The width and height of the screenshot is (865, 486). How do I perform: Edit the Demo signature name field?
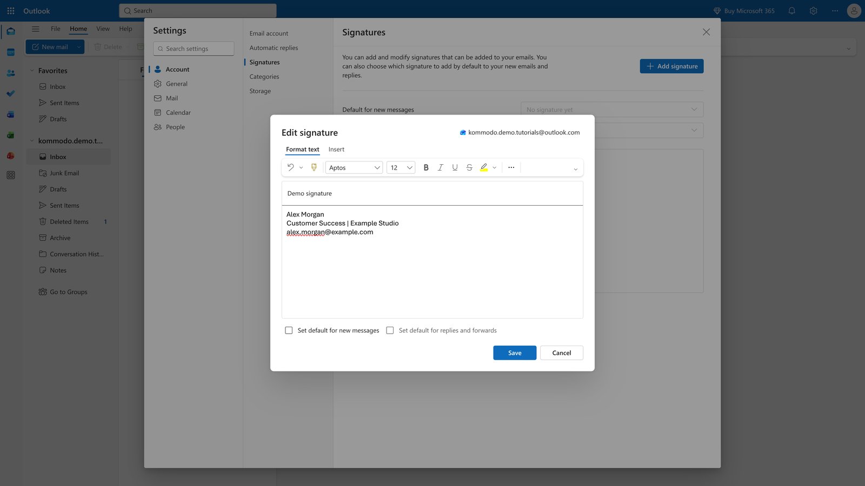point(432,193)
